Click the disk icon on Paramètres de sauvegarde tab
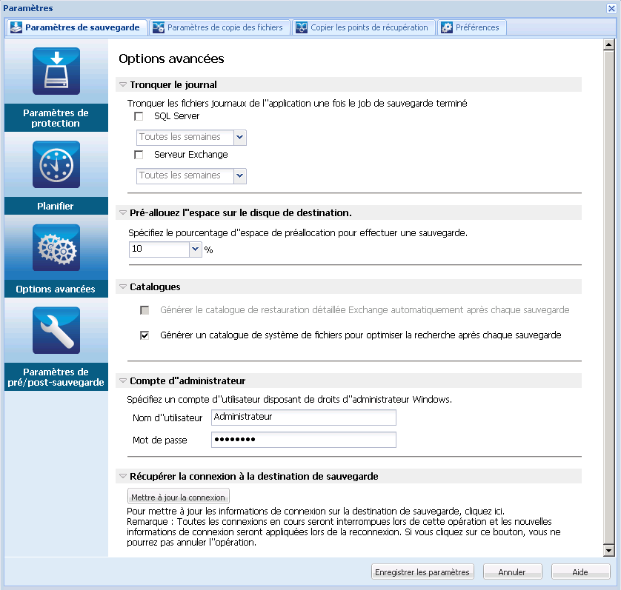This screenshot has height=590, width=621. point(16,27)
